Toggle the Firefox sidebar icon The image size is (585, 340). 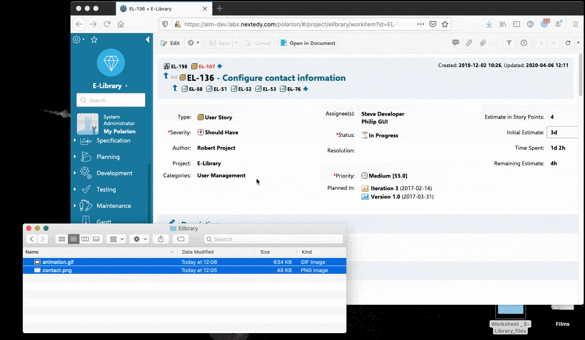tap(517, 25)
